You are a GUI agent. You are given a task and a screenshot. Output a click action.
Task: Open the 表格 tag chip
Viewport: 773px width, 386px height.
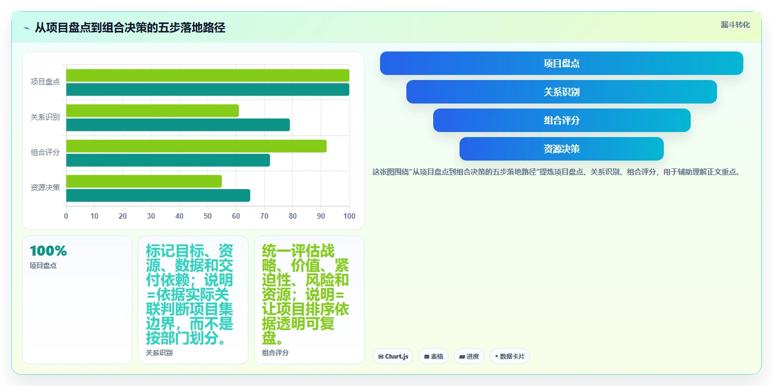(434, 356)
